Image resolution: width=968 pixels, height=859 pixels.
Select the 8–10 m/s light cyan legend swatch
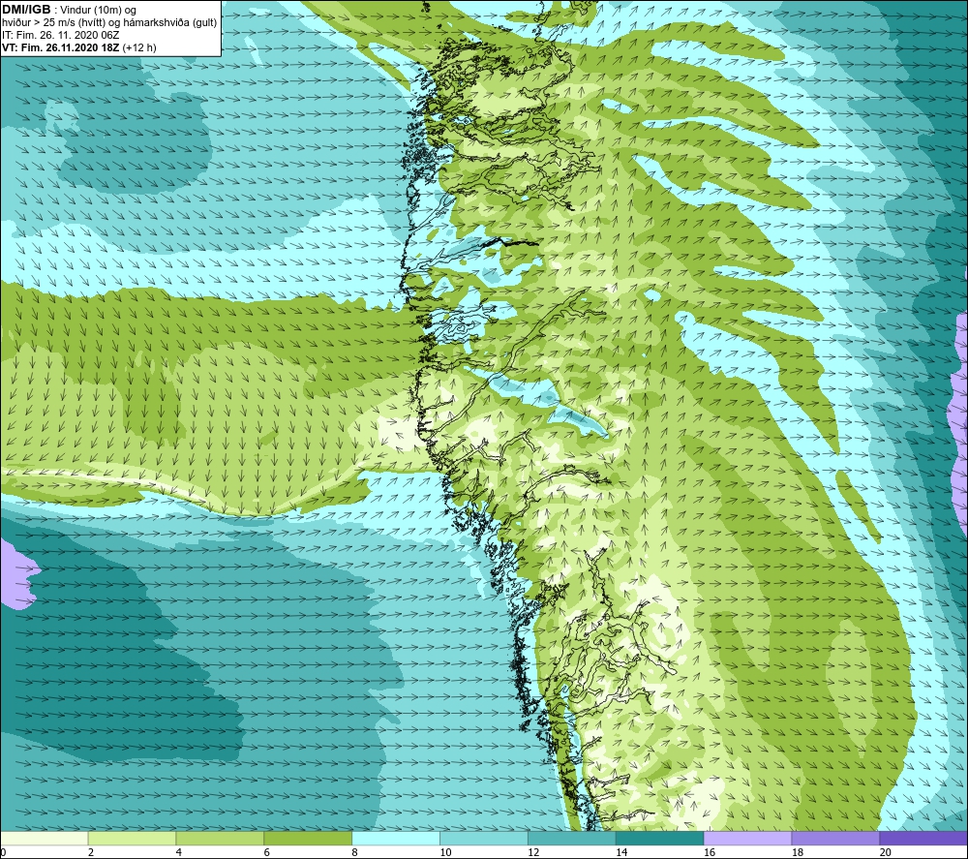[x=396, y=838]
